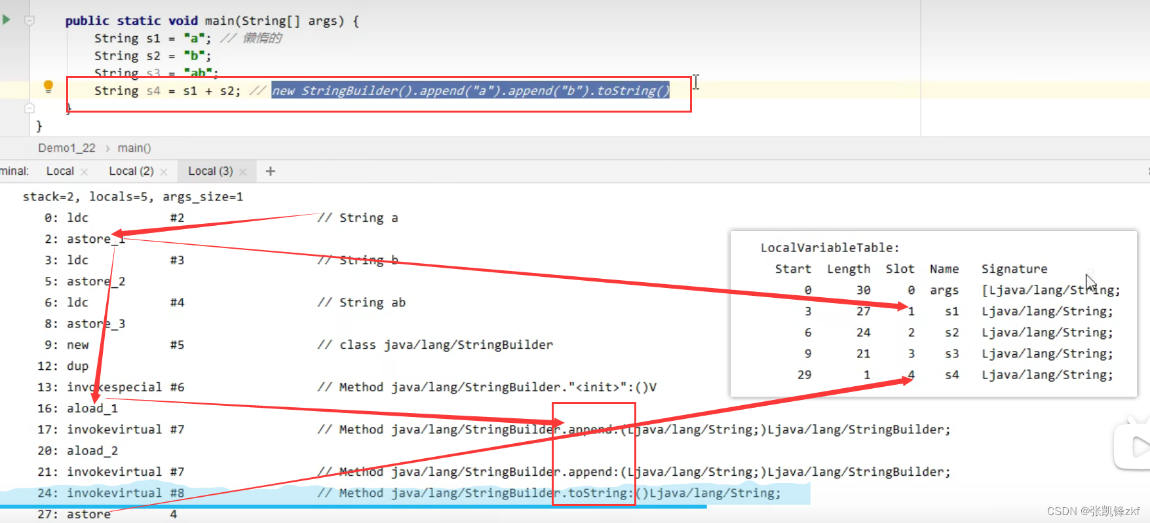
Task: Click main() in the breadcrumb bar
Action: point(134,148)
